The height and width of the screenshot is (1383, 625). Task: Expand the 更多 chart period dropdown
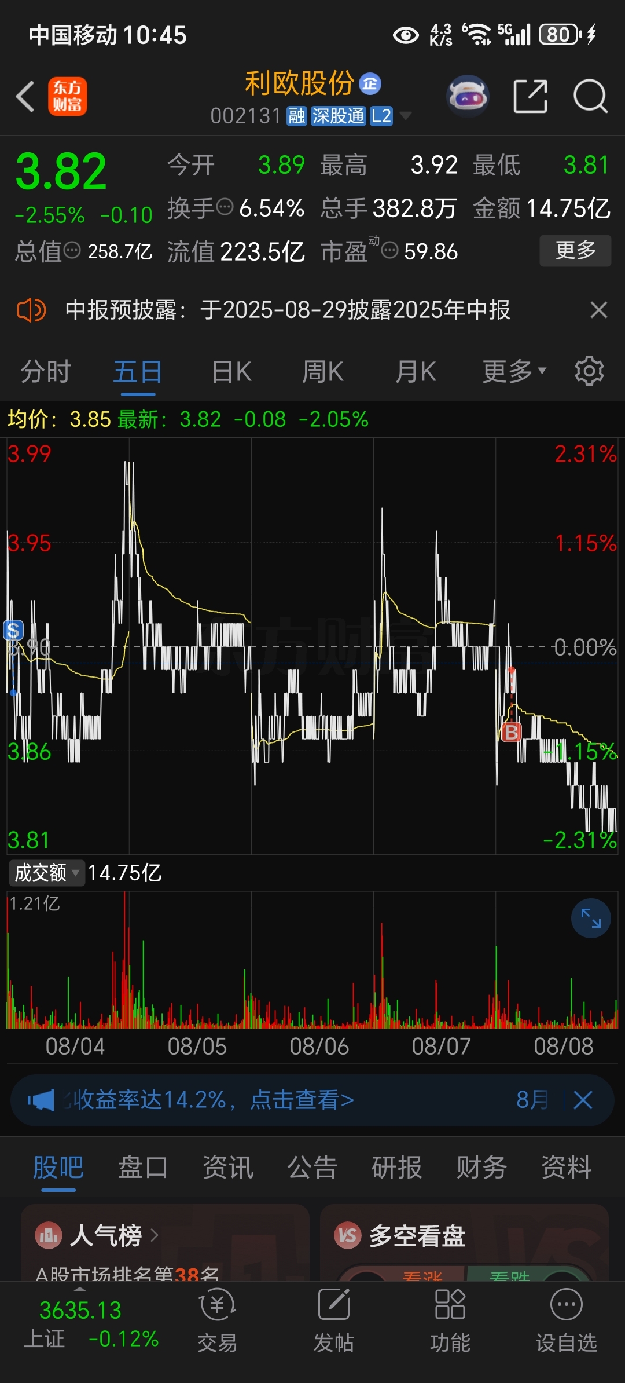coord(514,372)
